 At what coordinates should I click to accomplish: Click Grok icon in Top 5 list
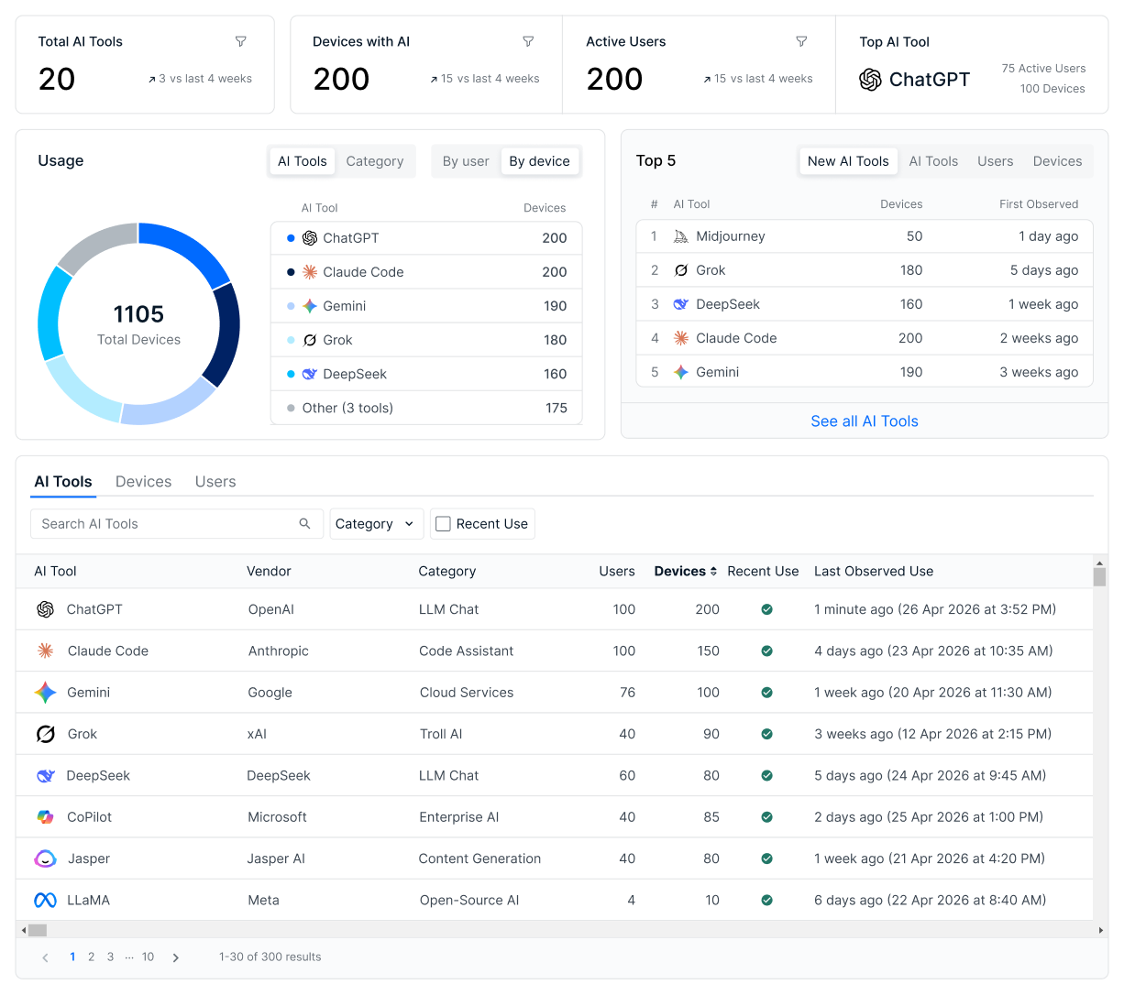pos(681,270)
